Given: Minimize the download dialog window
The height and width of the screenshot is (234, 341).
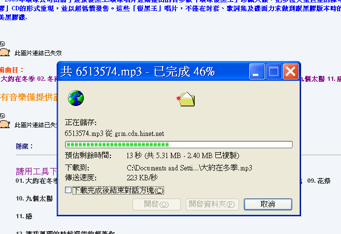Looking at the screenshot, I should [257, 71].
